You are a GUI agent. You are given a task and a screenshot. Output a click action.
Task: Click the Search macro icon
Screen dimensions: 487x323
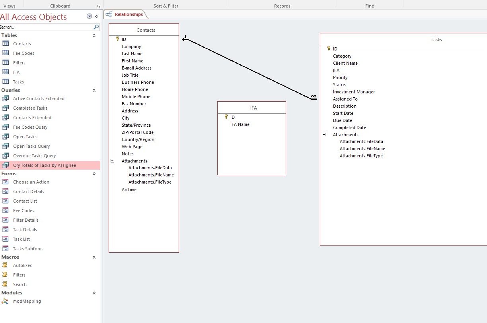coord(5,284)
